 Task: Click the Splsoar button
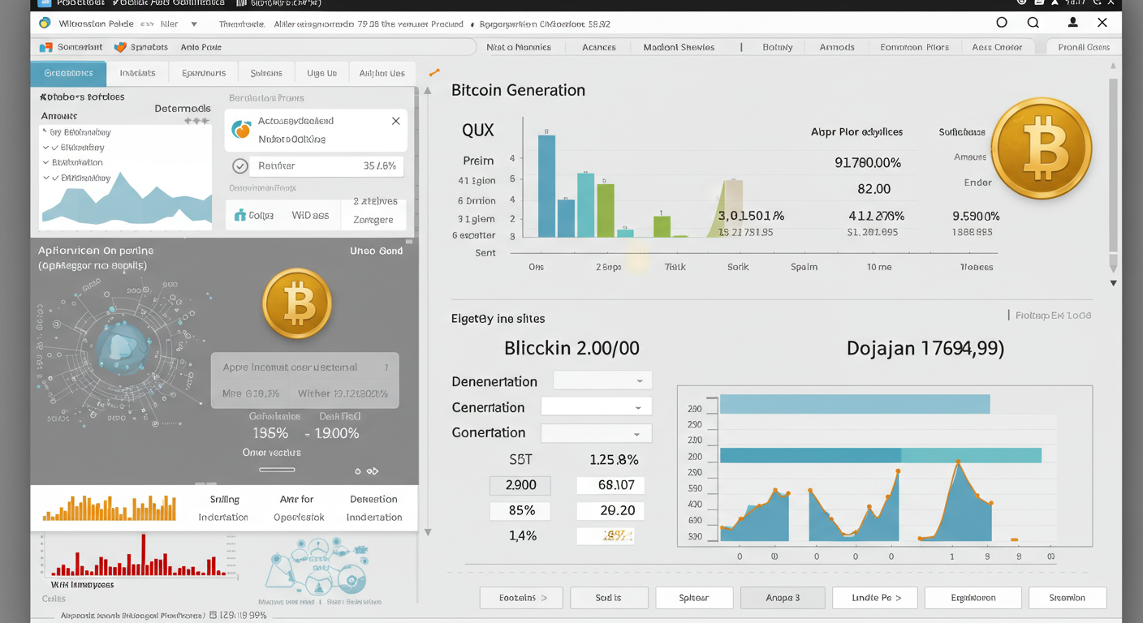[694, 598]
